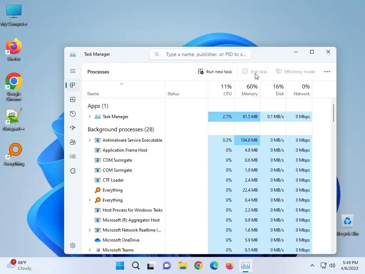Show hidden system tray icons
Image resolution: width=365 pixels, height=274 pixels.
coord(312,265)
